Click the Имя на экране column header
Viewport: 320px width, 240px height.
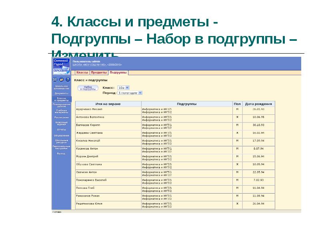point(108,104)
